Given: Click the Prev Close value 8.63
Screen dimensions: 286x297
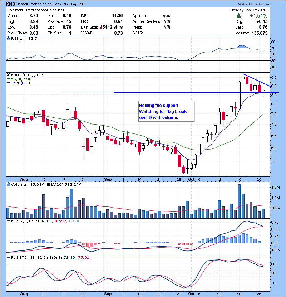Looking at the screenshot, I should (34, 33).
